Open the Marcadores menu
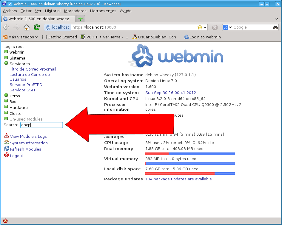Image resolution: width=282 pixels, height=225 pixels. [75, 11]
